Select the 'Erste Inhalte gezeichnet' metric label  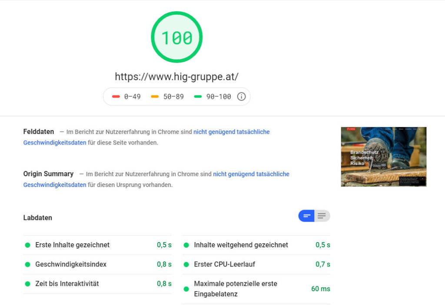[73, 245]
